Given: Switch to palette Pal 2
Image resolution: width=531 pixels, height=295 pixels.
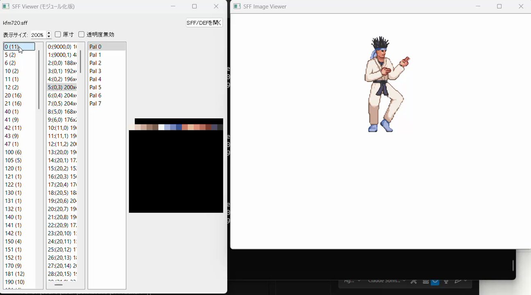Looking at the screenshot, I should [107, 63].
